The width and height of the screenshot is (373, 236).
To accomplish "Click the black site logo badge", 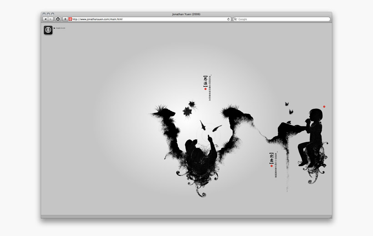I will [x=48, y=30].
